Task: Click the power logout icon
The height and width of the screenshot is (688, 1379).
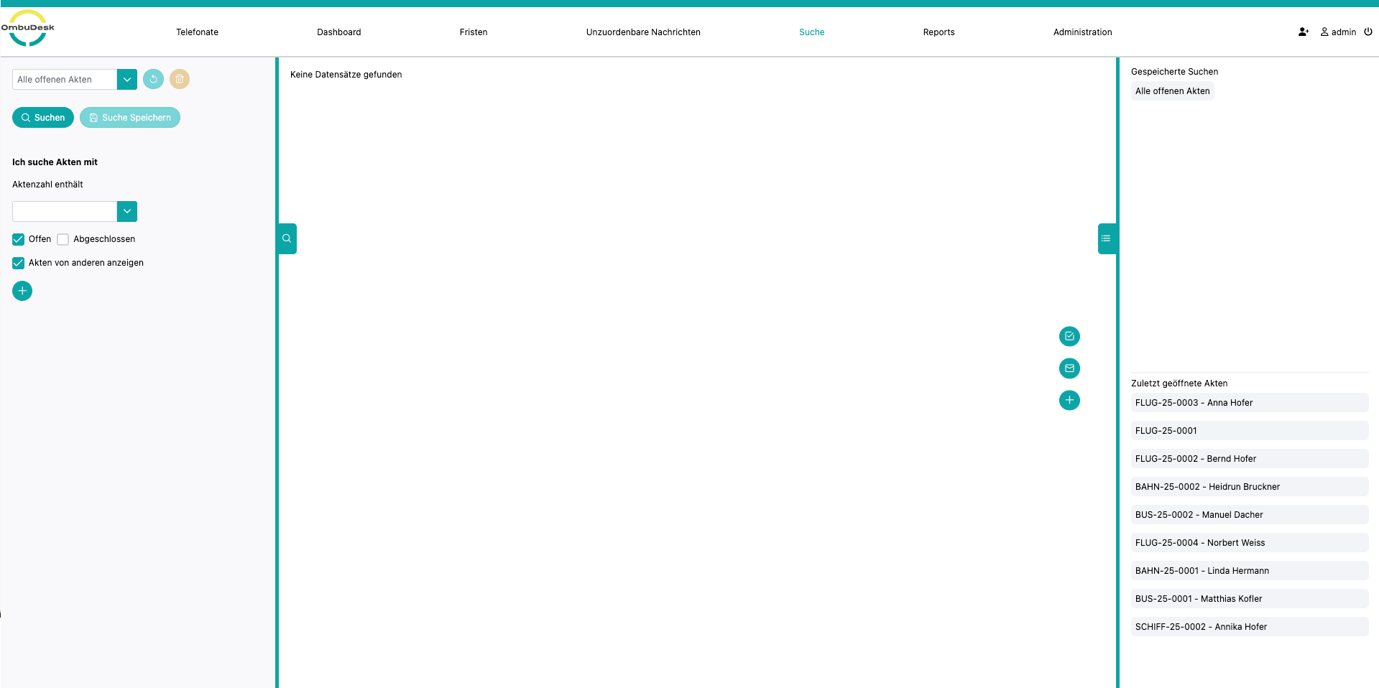Action: pyautogui.click(x=1368, y=32)
